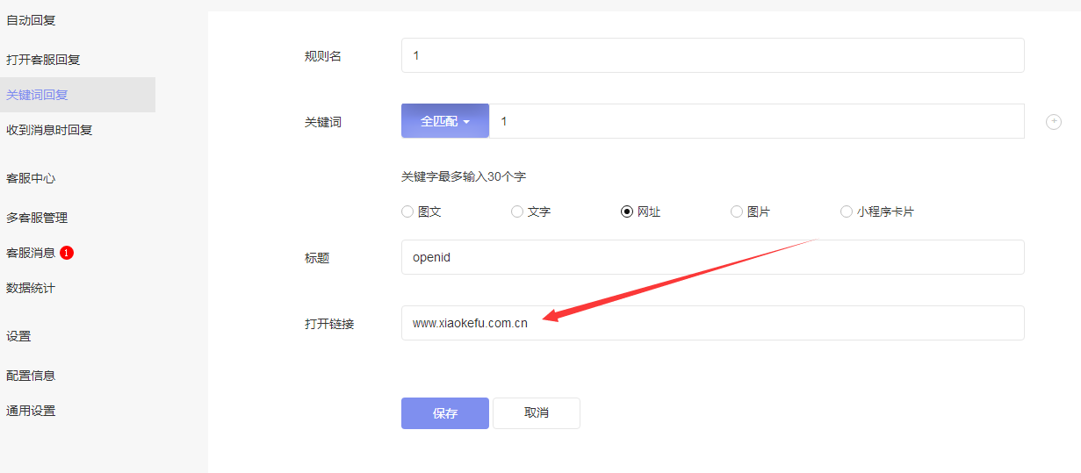Go to 多客服管理
Viewport: 1081px width, 473px height.
(x=37, y=218)
